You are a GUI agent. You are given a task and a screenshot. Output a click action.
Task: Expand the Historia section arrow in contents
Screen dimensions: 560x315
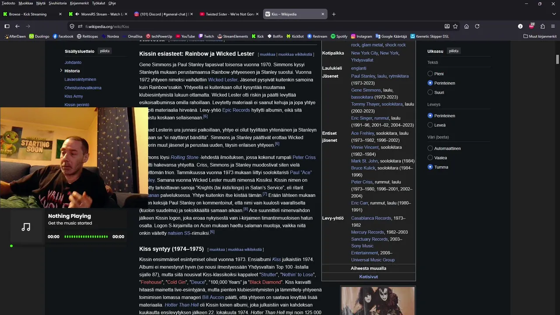pyautogui.click(x=61, y=70)
